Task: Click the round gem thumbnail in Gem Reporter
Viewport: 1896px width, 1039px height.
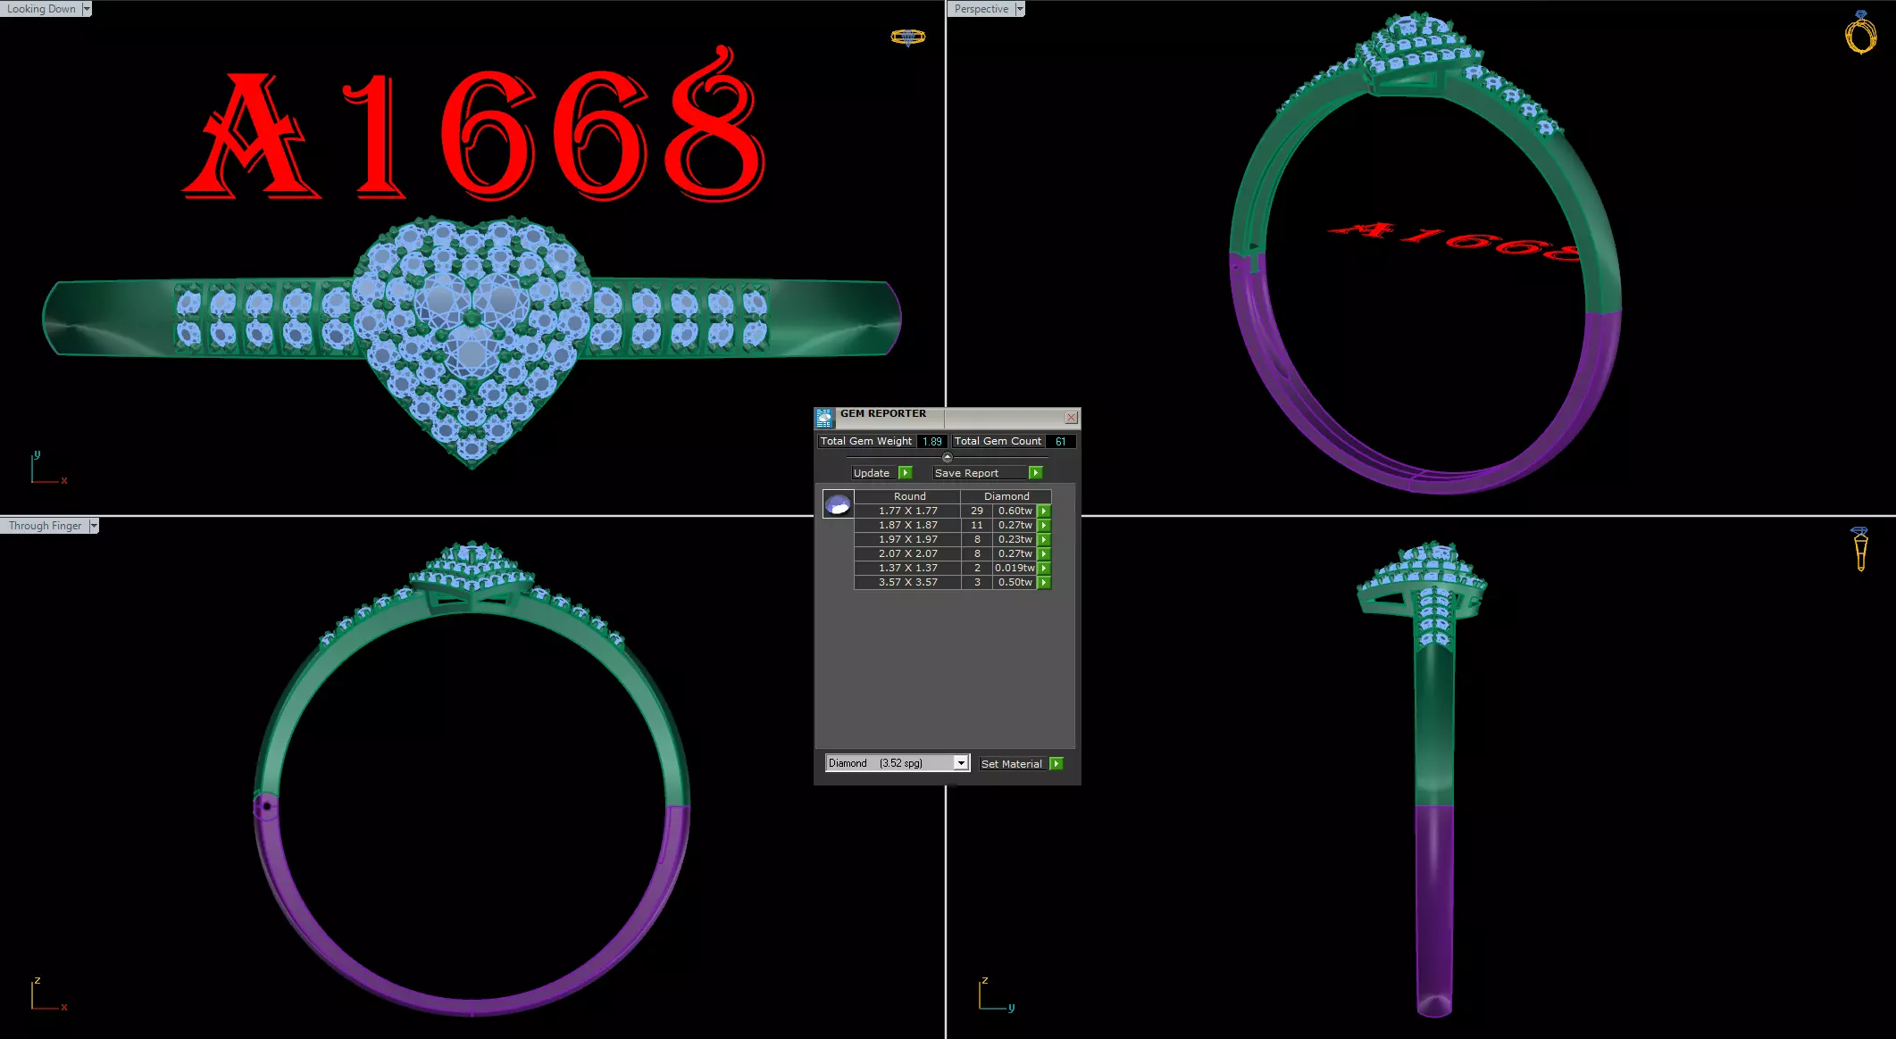Action: coord(838,504)
